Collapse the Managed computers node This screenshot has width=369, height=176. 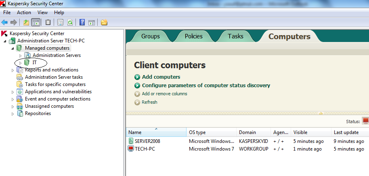[x=13, y=48]
